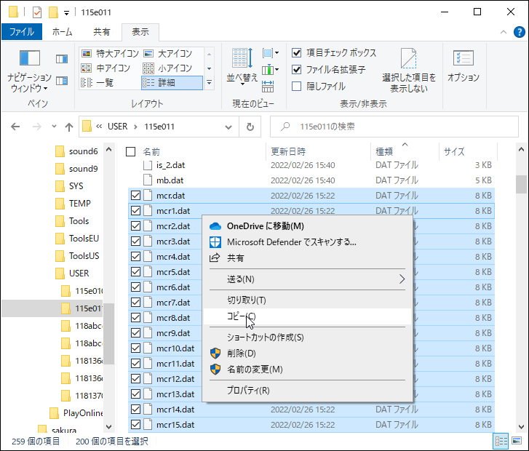The width and height of the screenshot is (529, 451).
Task: Click the search box for 115e011
Action: [x=393, y=127]
